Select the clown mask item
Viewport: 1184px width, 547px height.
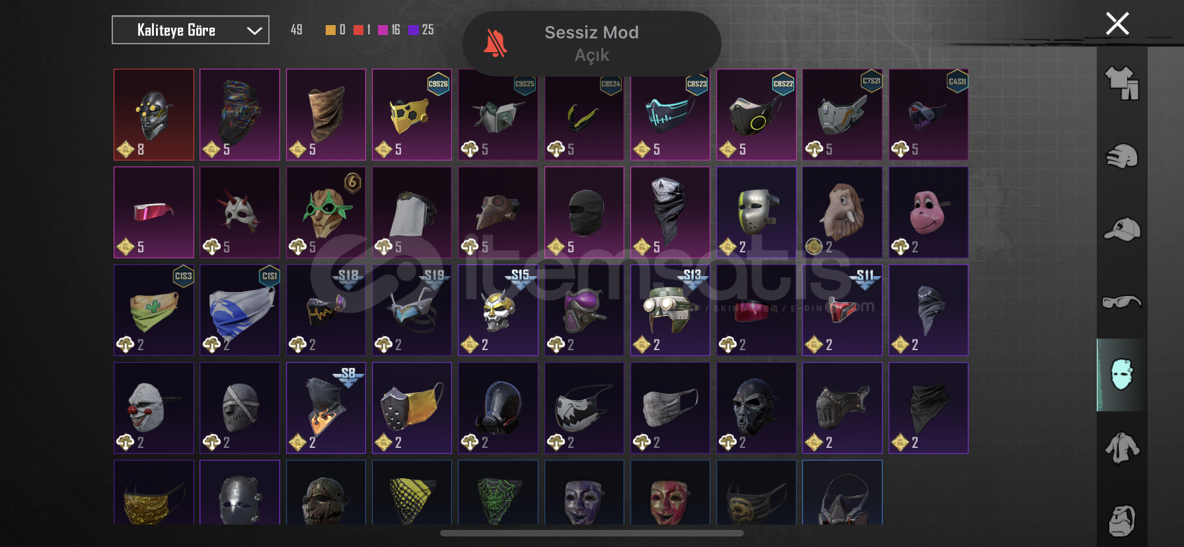154,408
